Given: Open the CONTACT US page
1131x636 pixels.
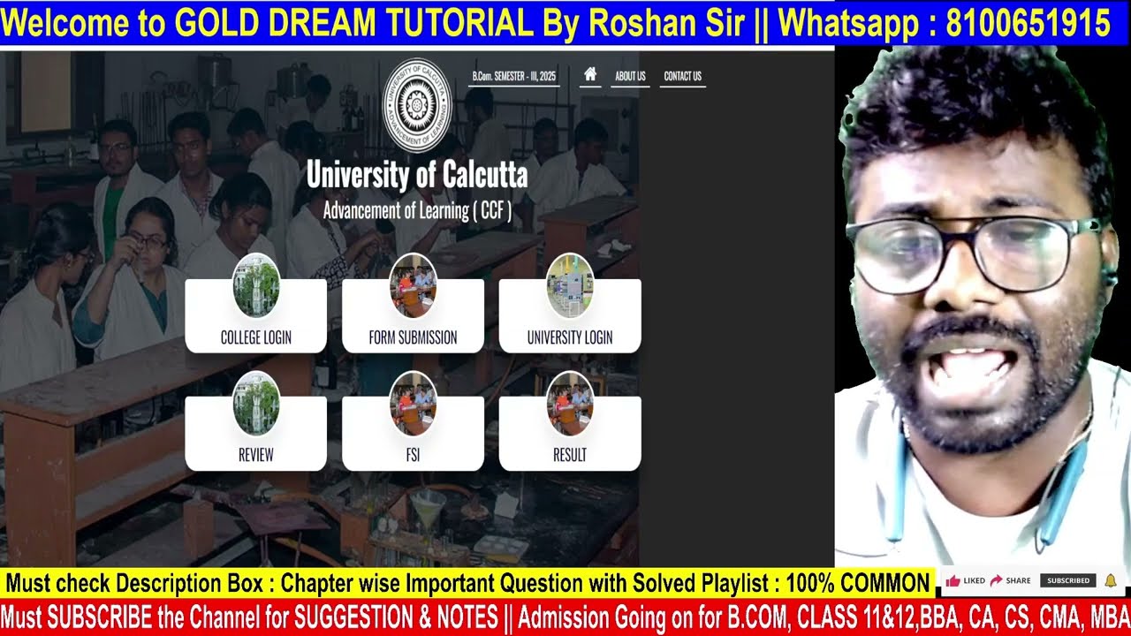Looking at the screenshot, I should click(x=682, y=76).
